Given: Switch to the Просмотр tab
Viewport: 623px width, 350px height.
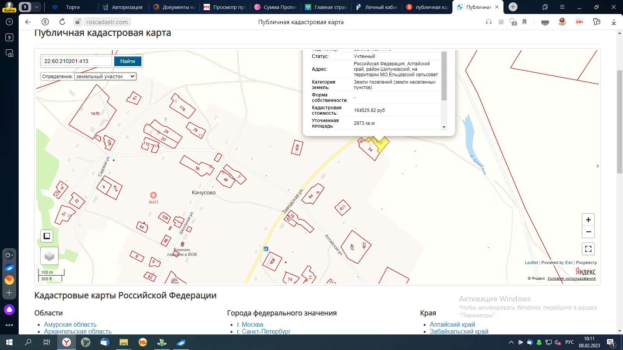Looking at the screenshot, I should coord(225,7).
